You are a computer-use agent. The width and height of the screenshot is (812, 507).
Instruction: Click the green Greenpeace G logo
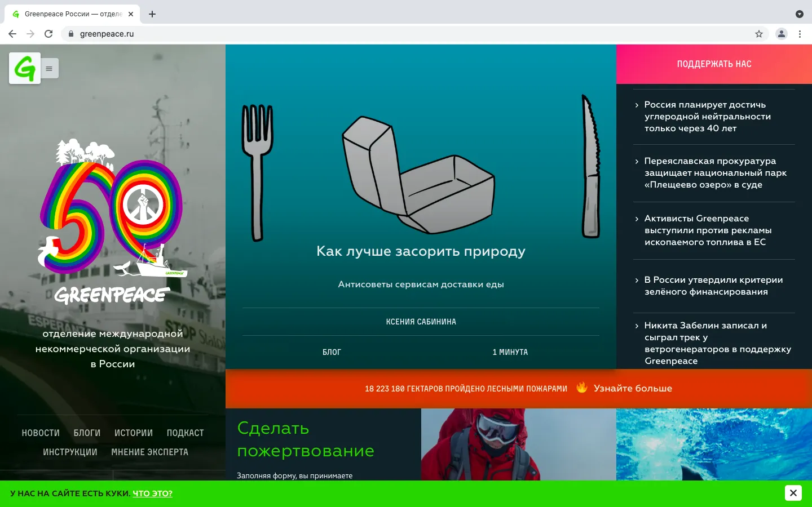(x=25, y=68)
